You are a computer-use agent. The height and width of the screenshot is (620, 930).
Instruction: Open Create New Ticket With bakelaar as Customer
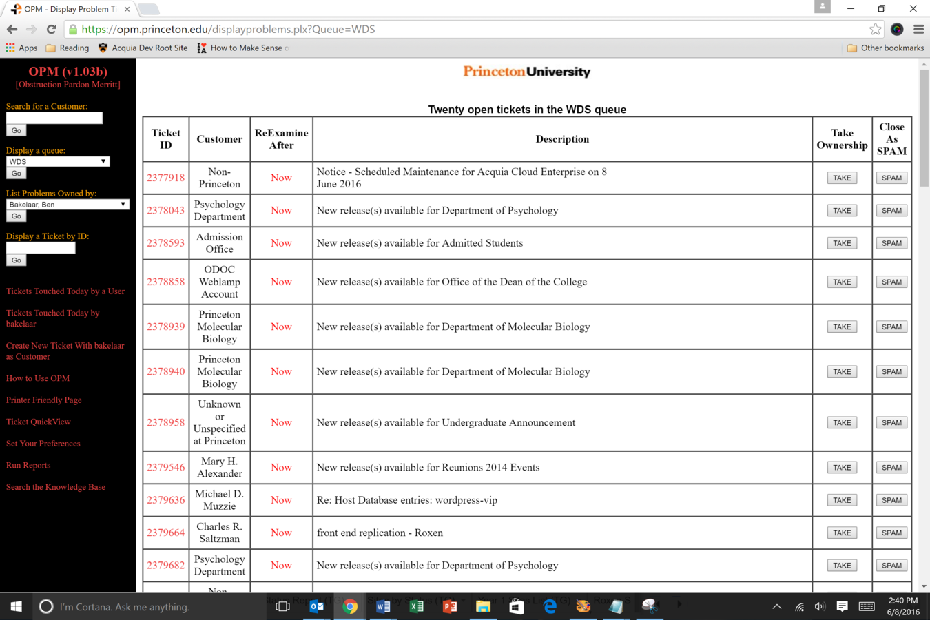click(65, 351)
